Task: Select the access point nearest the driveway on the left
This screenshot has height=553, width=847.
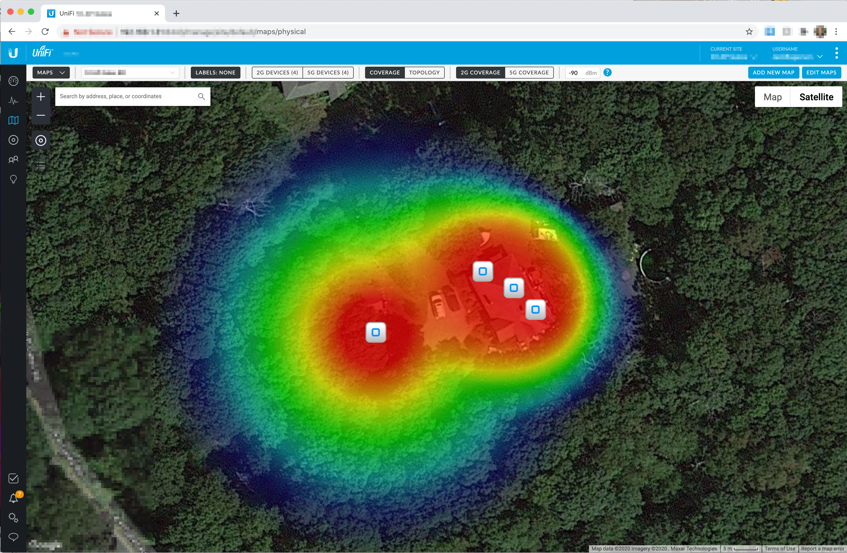Action: 376,333
